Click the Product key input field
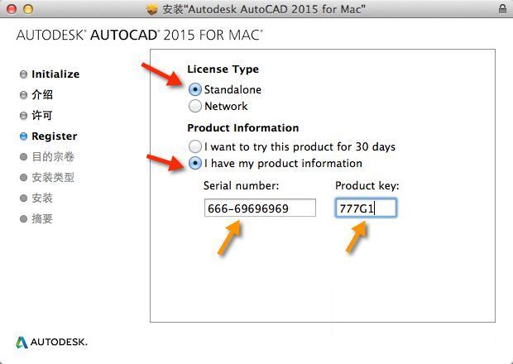 (366, 208)
